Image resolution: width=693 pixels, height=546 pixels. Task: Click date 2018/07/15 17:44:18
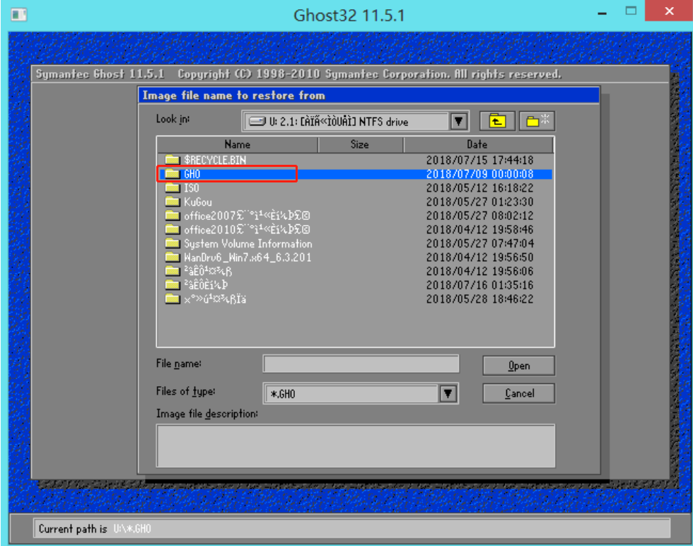click(479, 160)
